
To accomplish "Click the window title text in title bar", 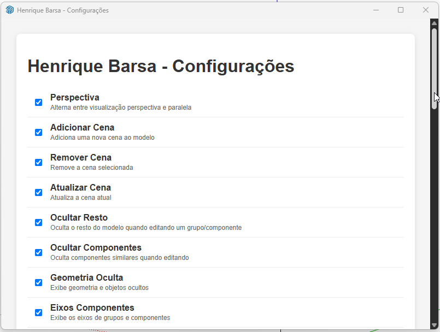I will point(62,10).
